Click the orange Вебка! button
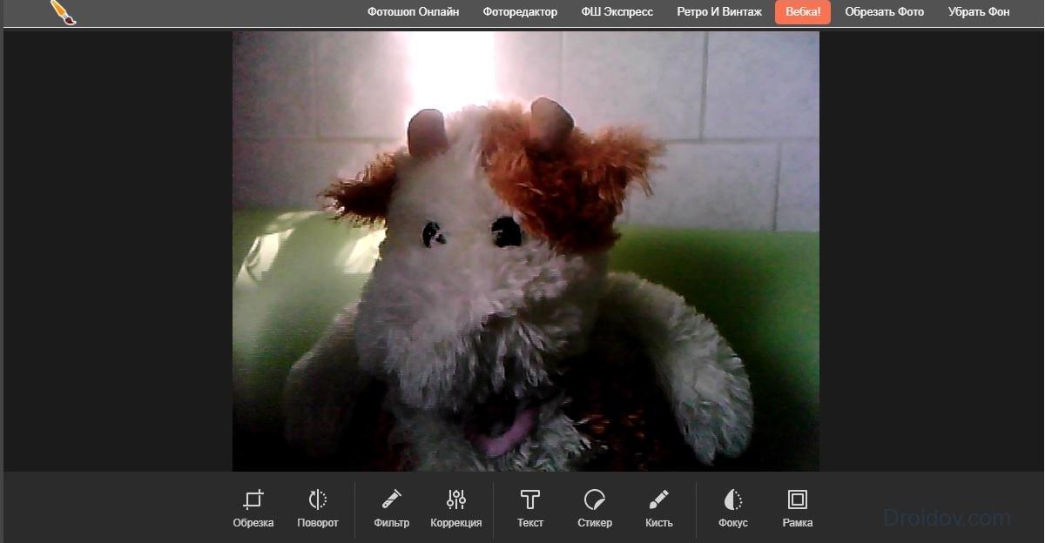 803,12
